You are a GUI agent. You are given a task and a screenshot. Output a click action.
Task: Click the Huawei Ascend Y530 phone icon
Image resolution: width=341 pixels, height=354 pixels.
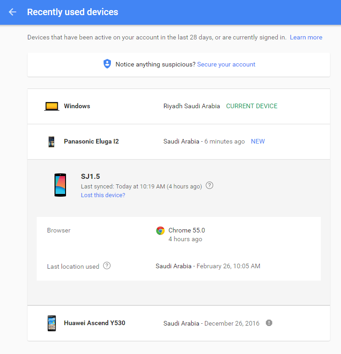(52, 323)
